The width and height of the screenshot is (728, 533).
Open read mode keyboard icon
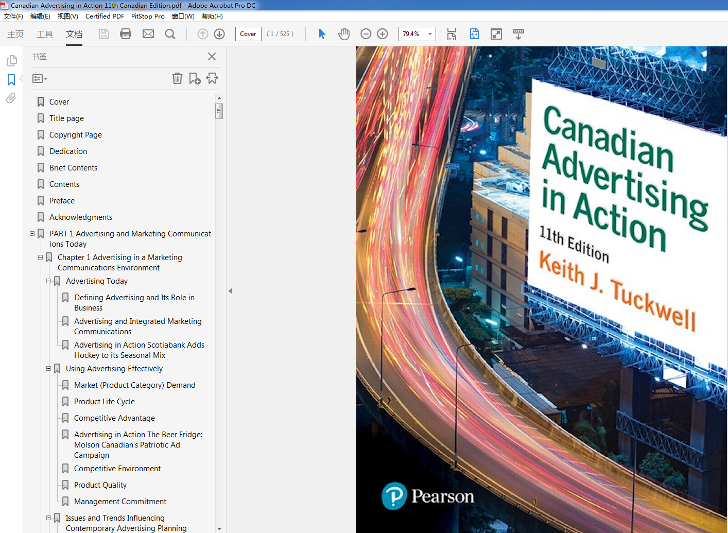coord(518,34)
